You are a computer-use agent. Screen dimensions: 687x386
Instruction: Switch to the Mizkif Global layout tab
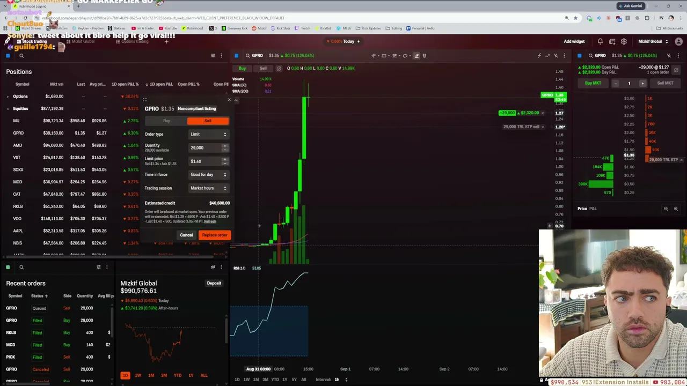coord(83,41)
